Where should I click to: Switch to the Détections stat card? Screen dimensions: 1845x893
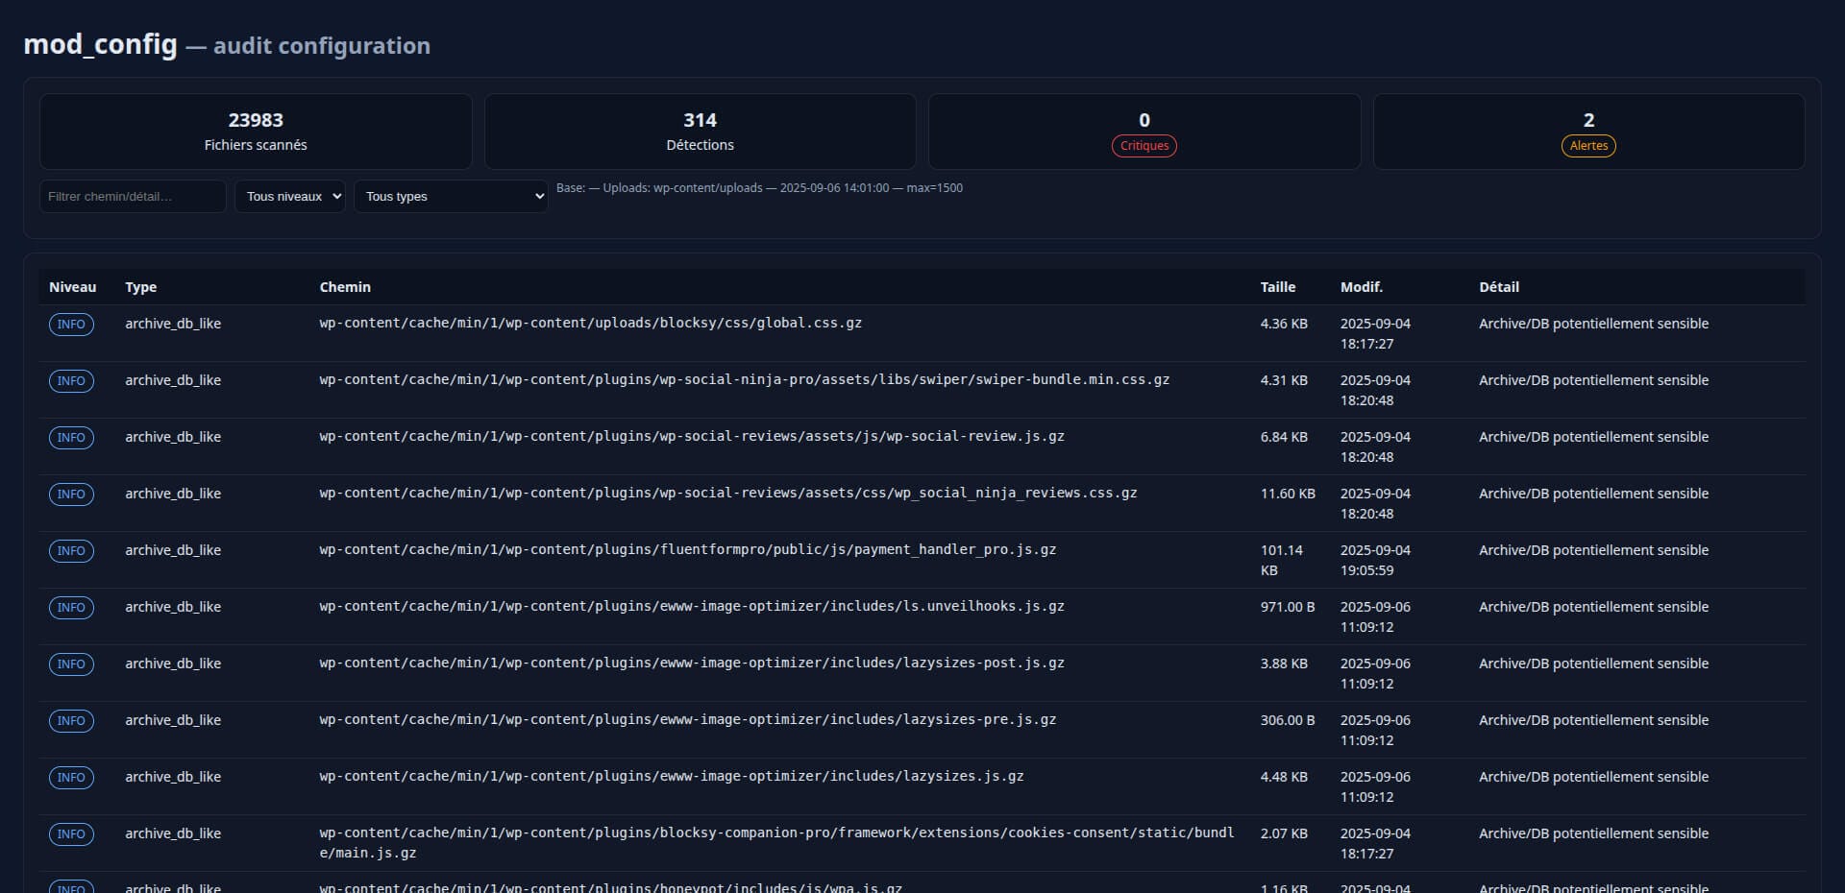(x=700, y=132)
